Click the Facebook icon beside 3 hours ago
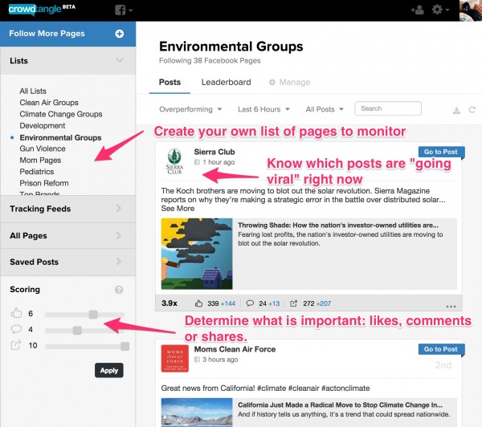The image size is (482, 427). pos(197,360)
